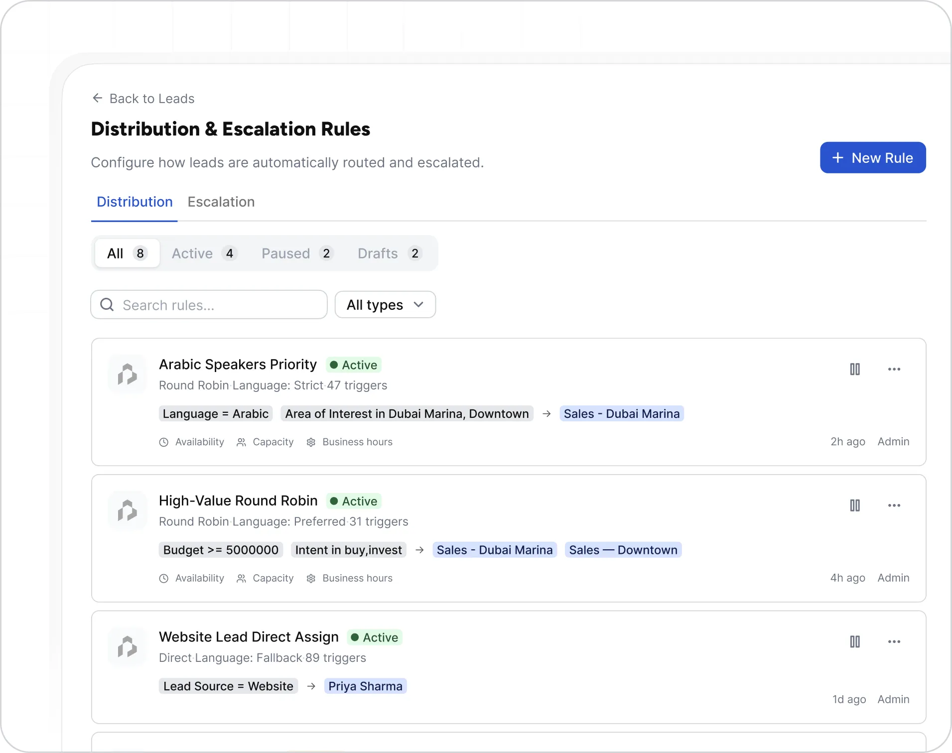Click Round Robin·Language: Strict·47 triggers text

coord(273,385)
